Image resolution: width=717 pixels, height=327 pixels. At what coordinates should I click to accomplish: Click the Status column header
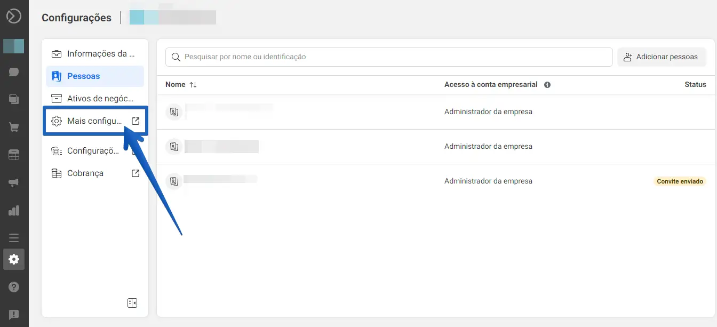pos(695,85)
